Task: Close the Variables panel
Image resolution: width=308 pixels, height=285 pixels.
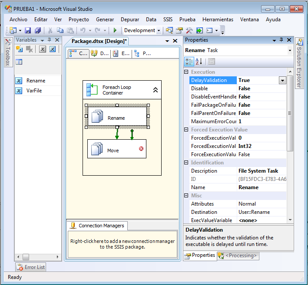Action: click(57, 40)
